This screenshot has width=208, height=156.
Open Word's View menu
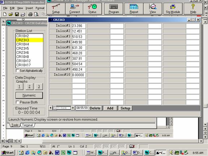point(20,8)
